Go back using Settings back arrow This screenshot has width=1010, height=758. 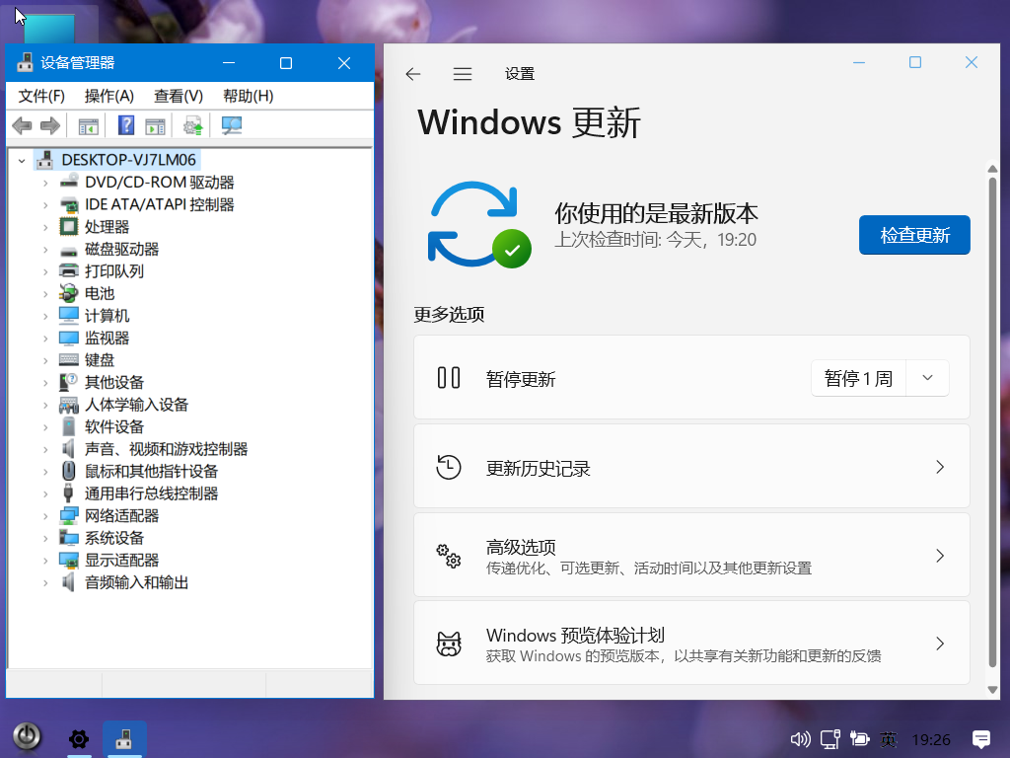pos(413,74)
